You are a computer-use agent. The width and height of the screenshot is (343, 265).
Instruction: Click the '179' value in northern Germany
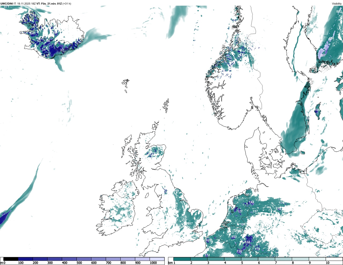[282, 203]
